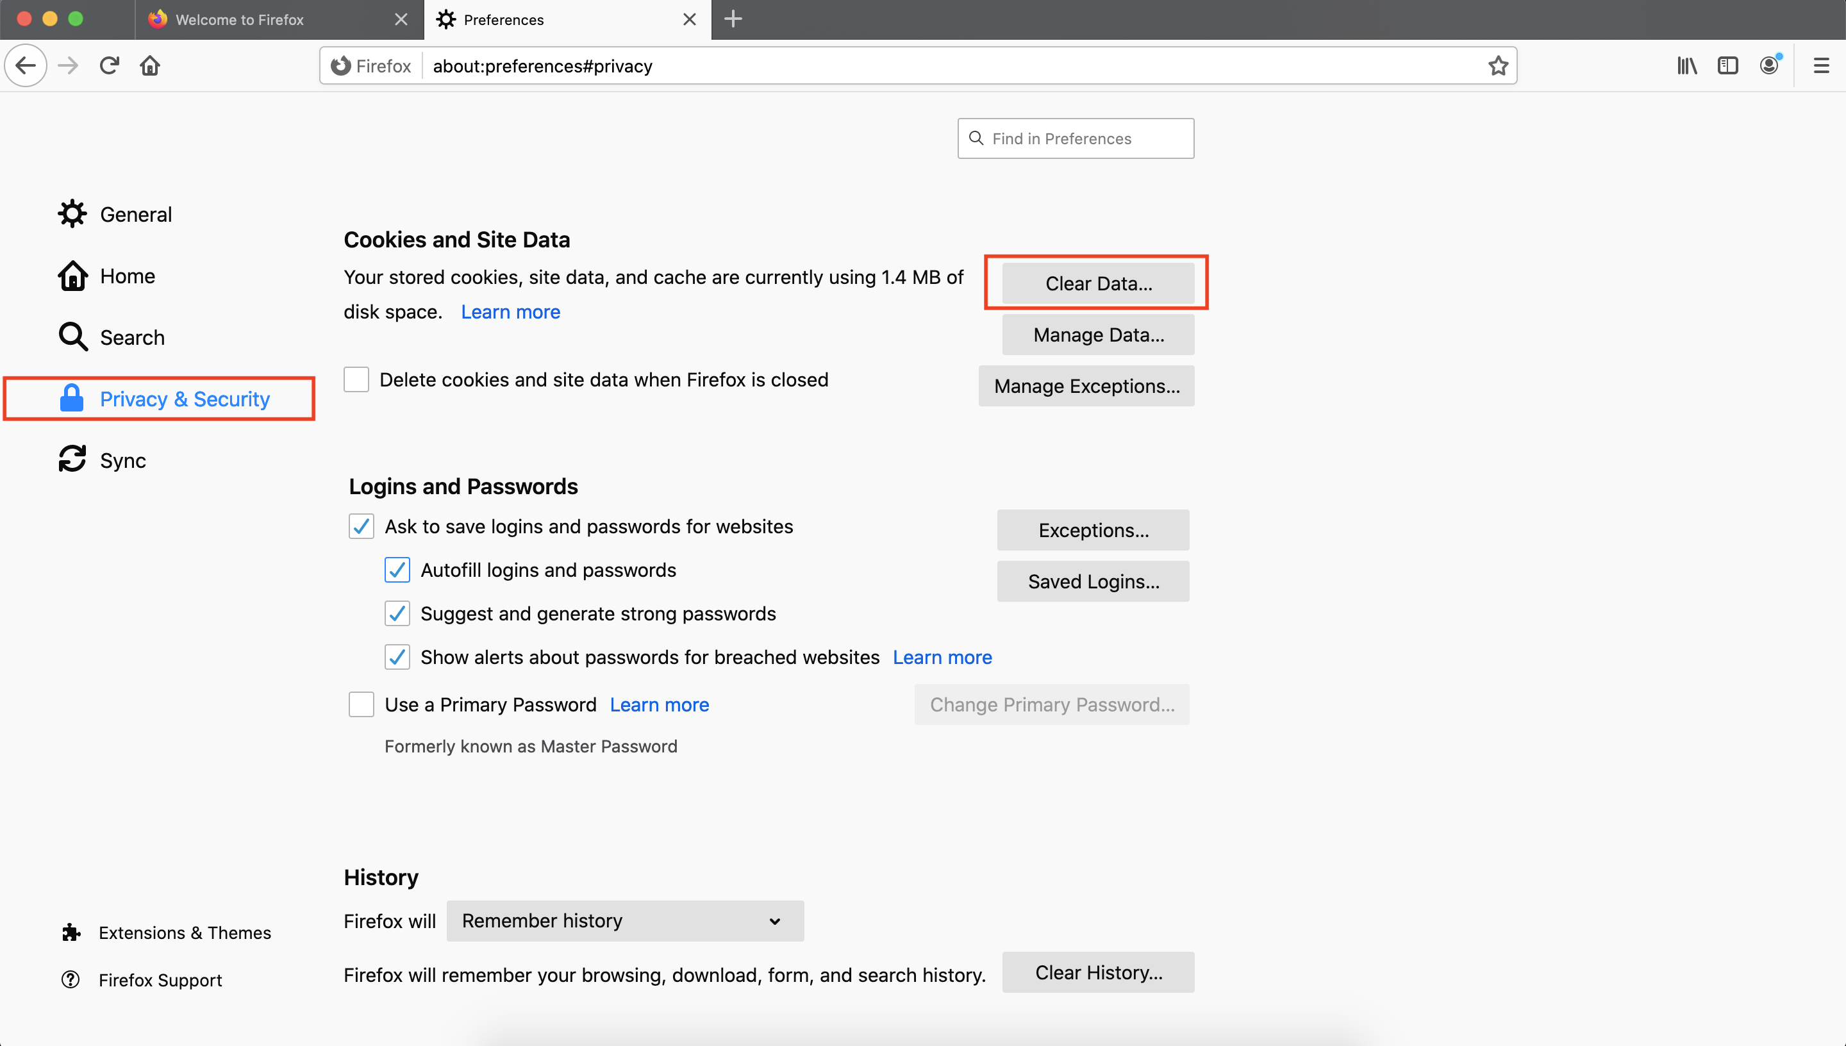This screenshot has height=1046, width=1846.
Task: Open the Library toolbar icon
Action: (x=1686, y=65)
